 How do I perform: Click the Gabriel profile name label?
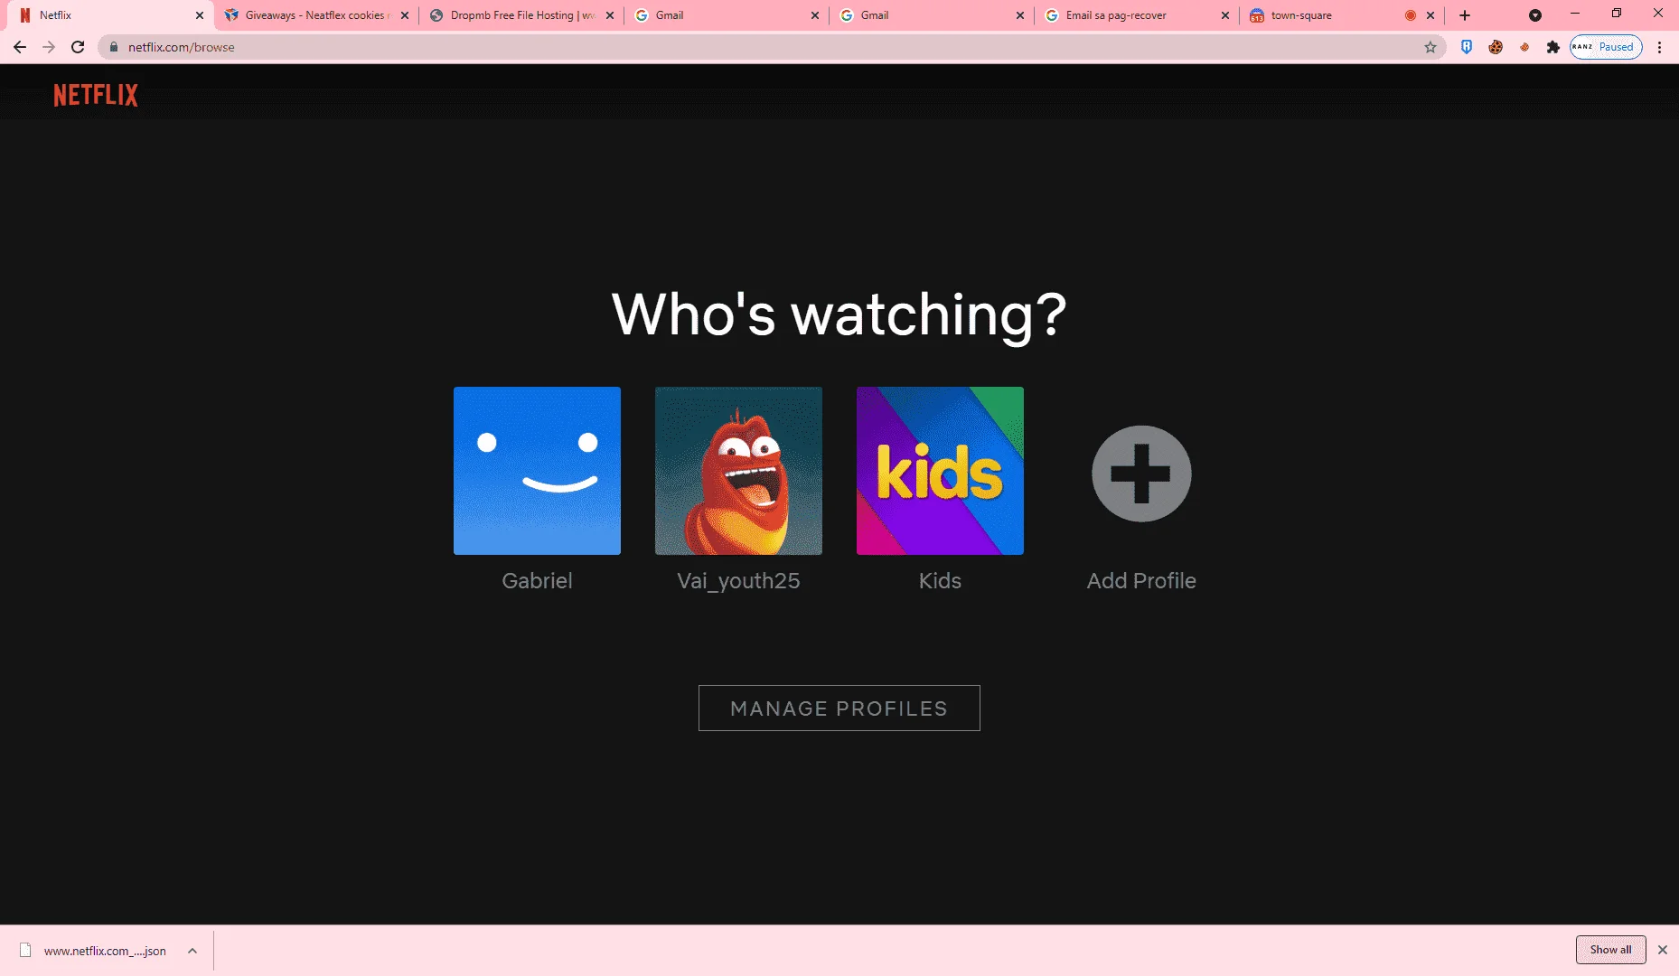coord(537,581)
